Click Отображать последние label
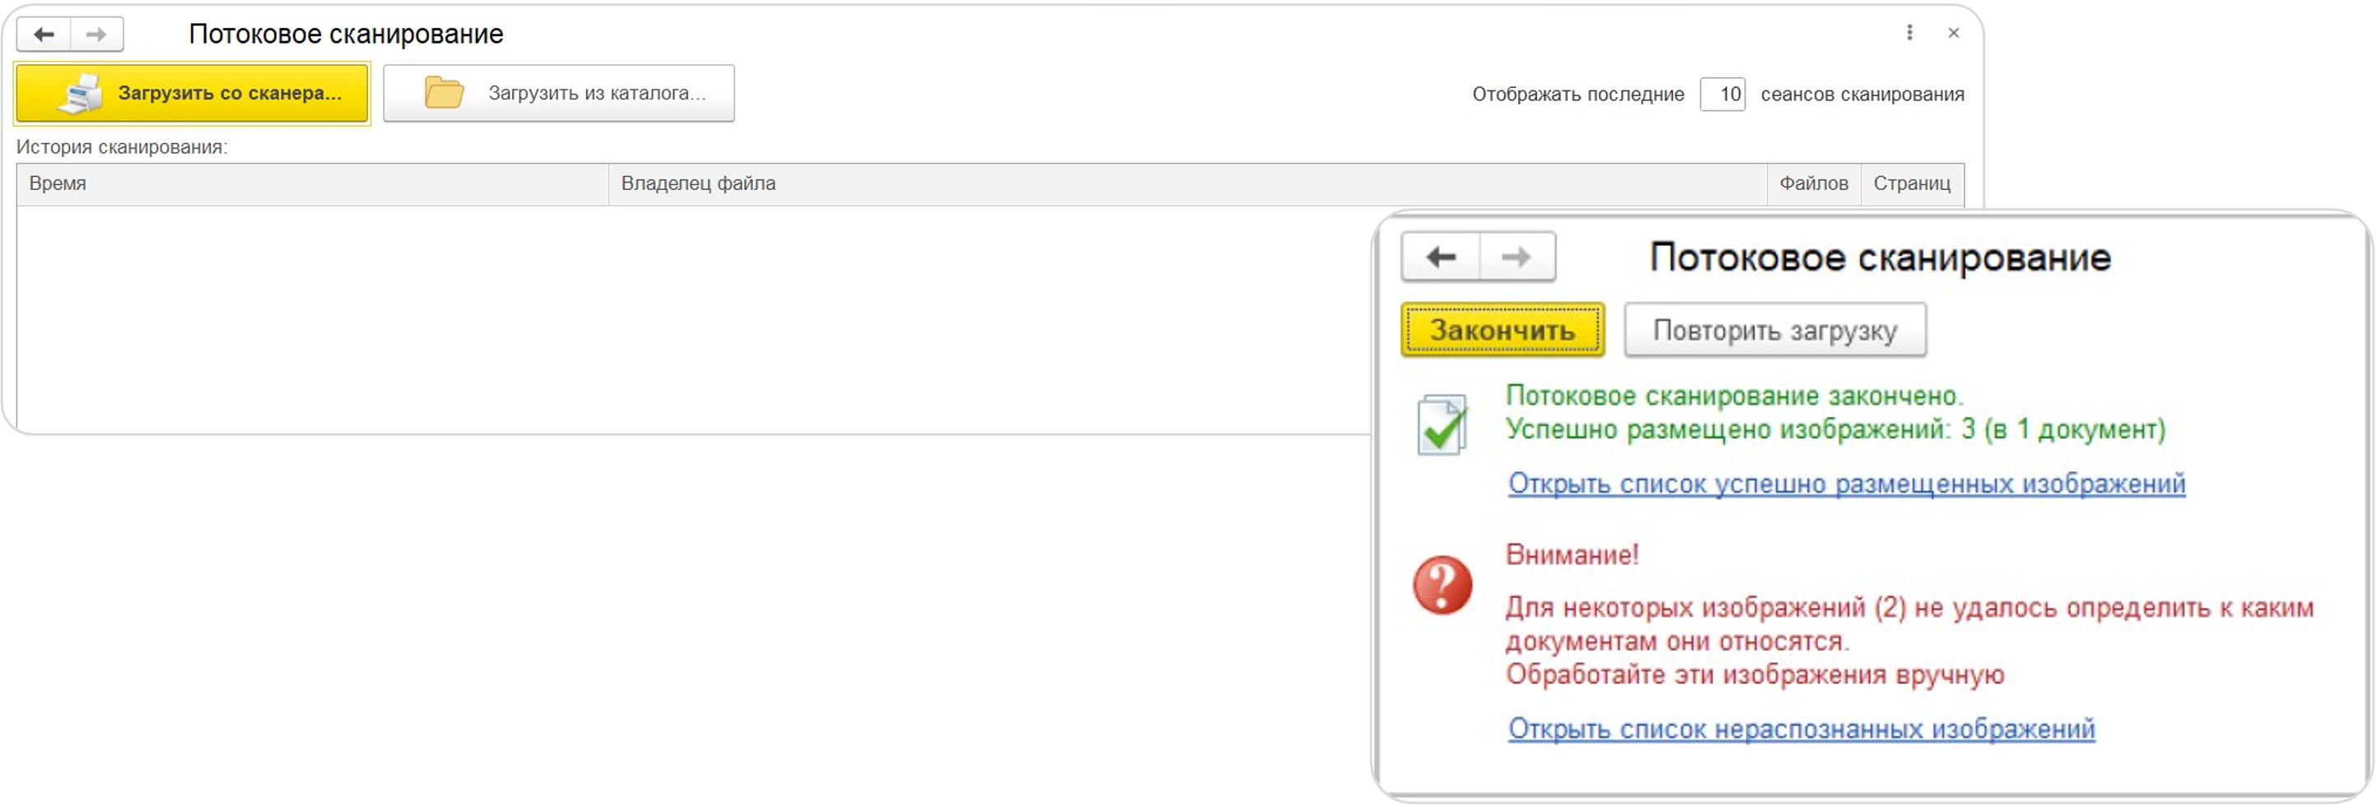Viewport: 2377px width, 806px height. click(1578, 94)
